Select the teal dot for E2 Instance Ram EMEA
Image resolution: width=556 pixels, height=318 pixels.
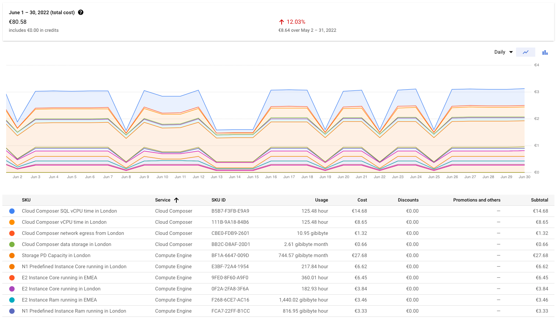[11, 300]
